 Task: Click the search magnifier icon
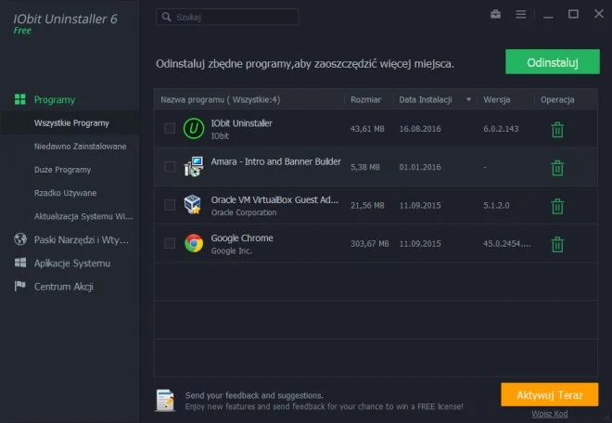click(x=167, y=17)
